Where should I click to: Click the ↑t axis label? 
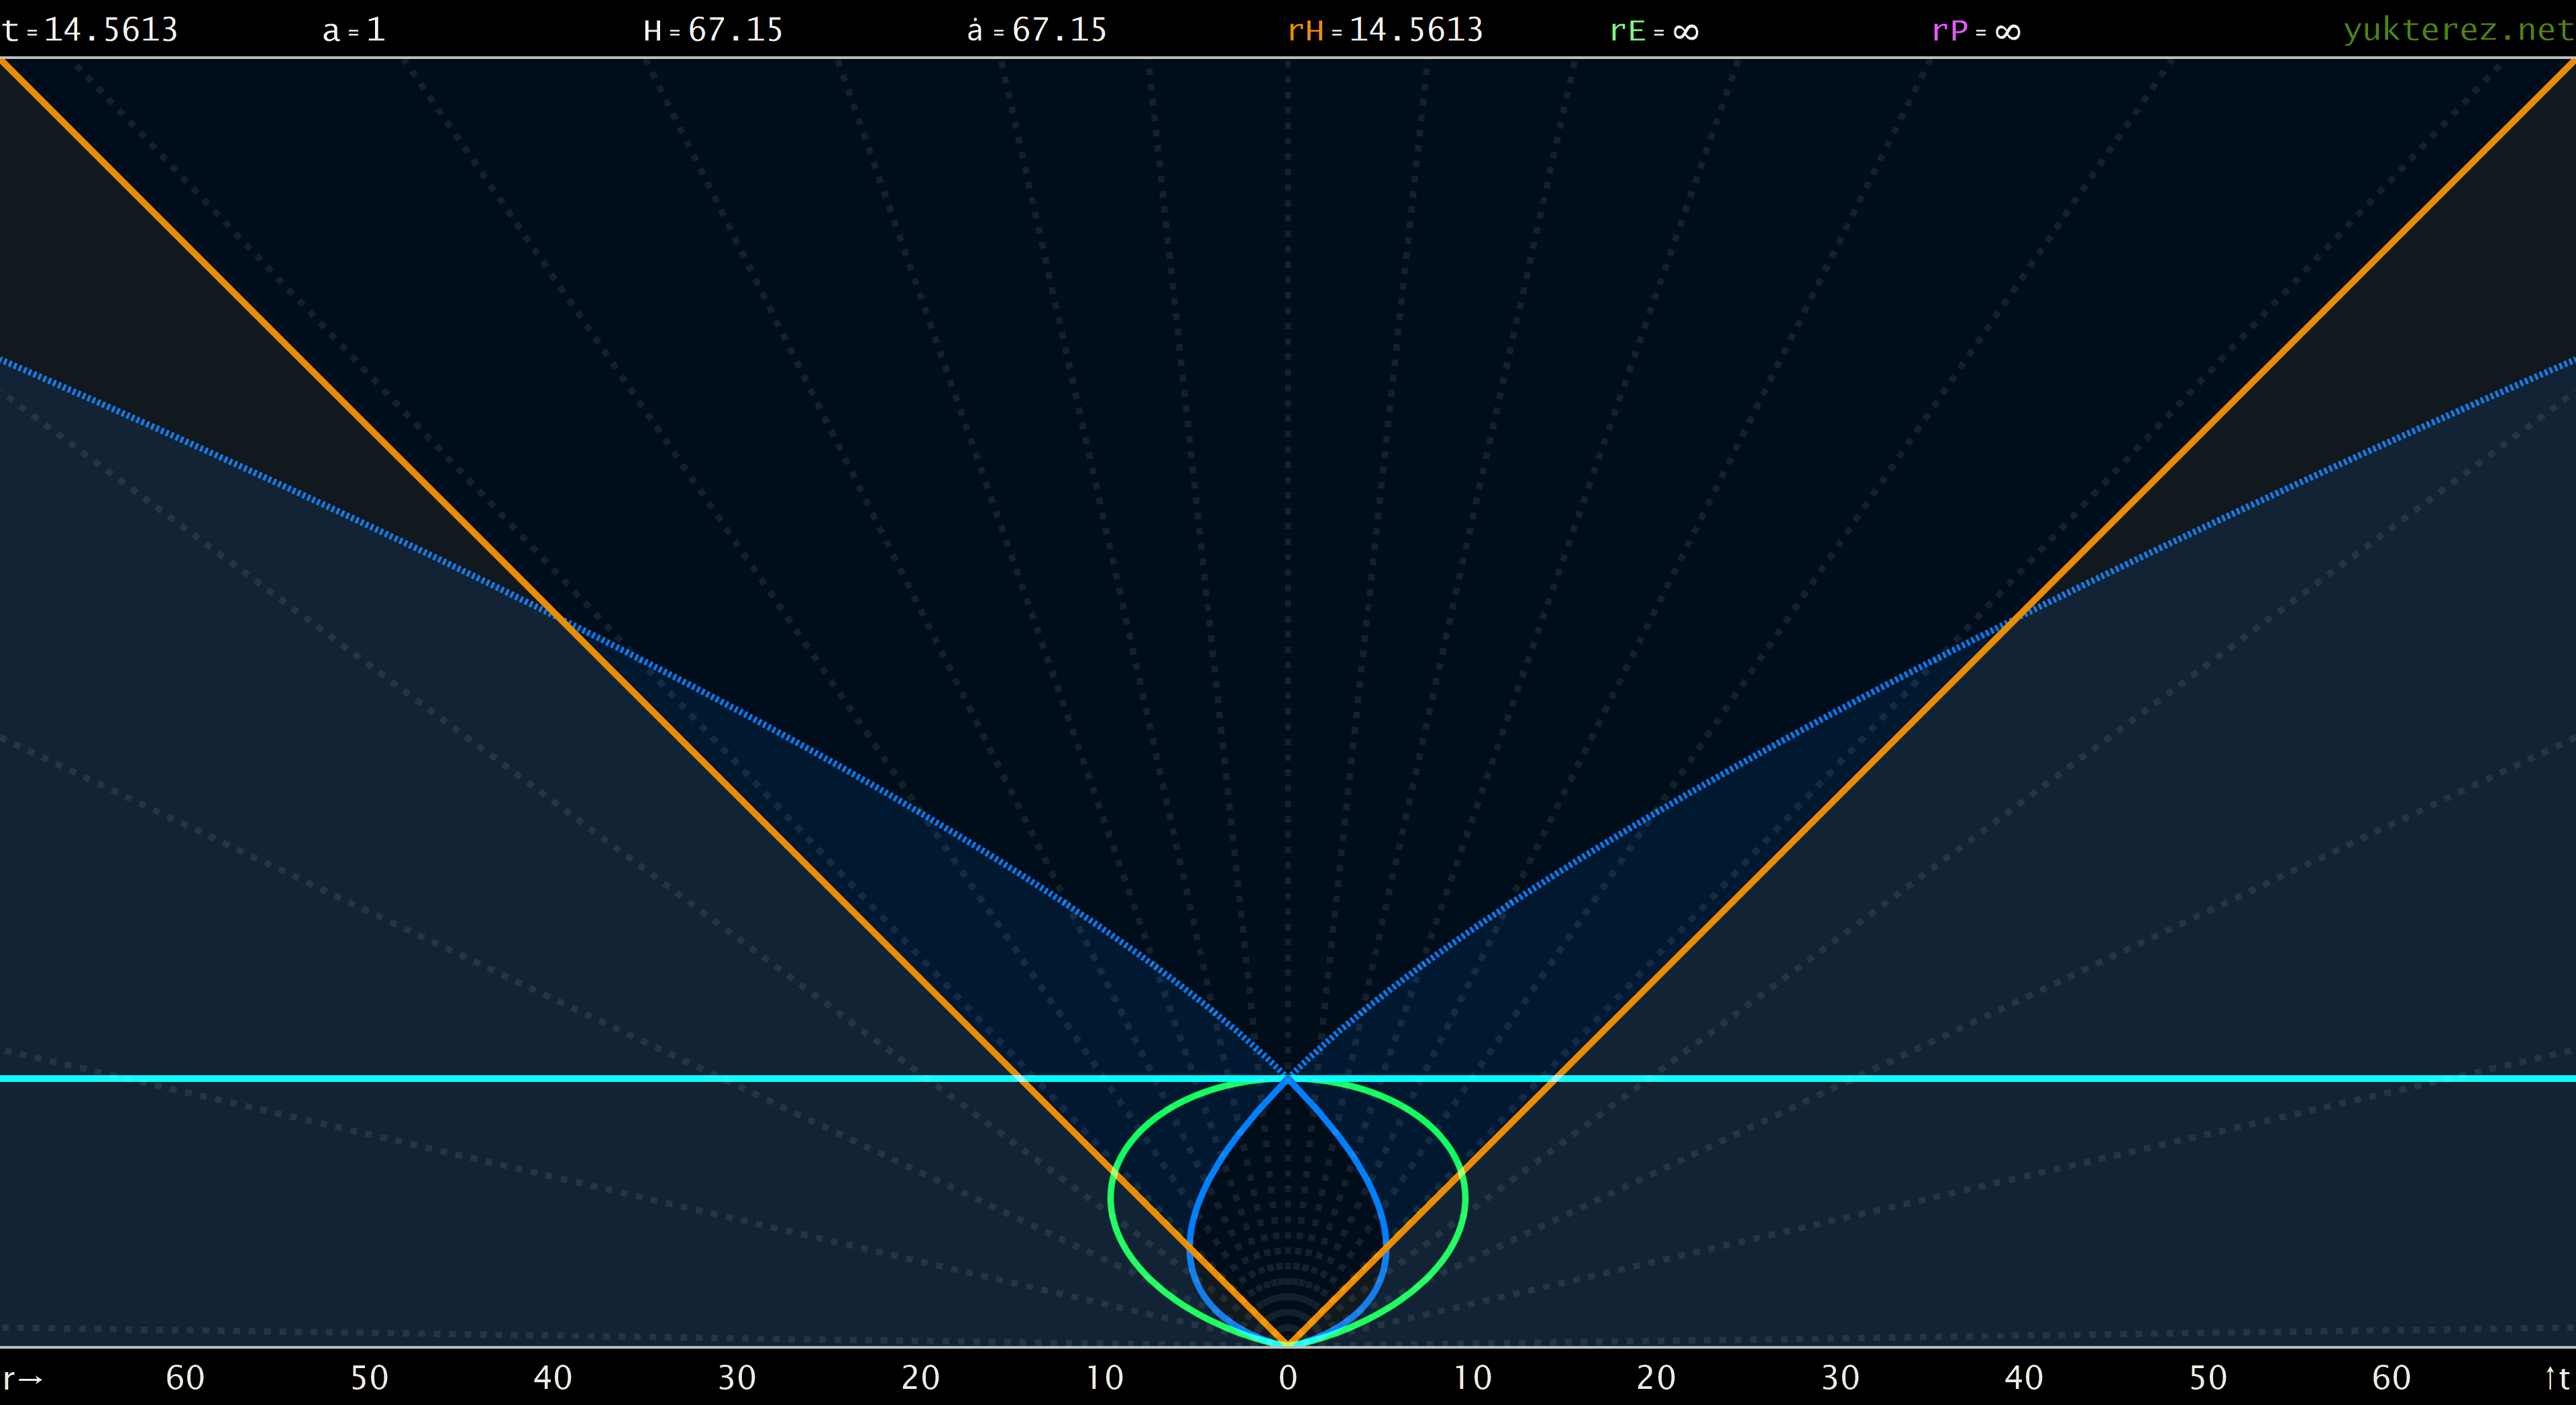(x=2556, y=1378)
